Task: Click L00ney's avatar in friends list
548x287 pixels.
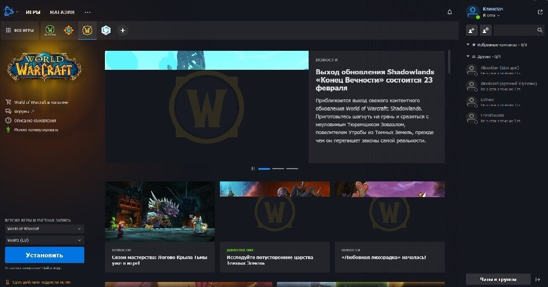Action: [x=472, y=102]
